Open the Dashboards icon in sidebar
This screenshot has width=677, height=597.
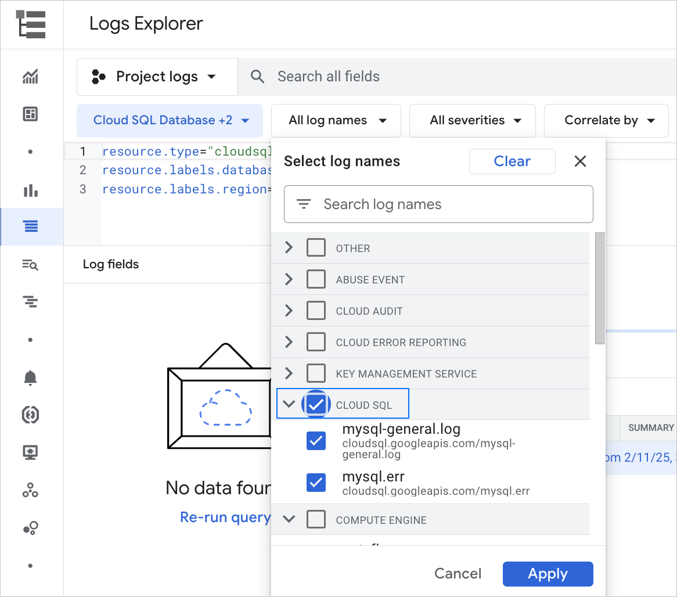coord(30,114)
